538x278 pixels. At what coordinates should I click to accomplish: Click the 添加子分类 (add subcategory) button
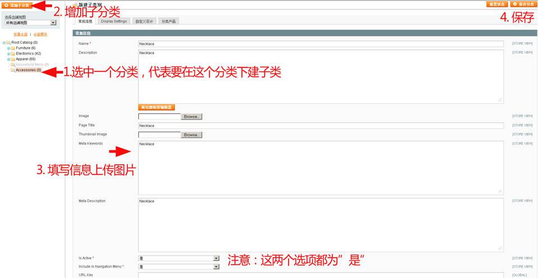point(16,4)
